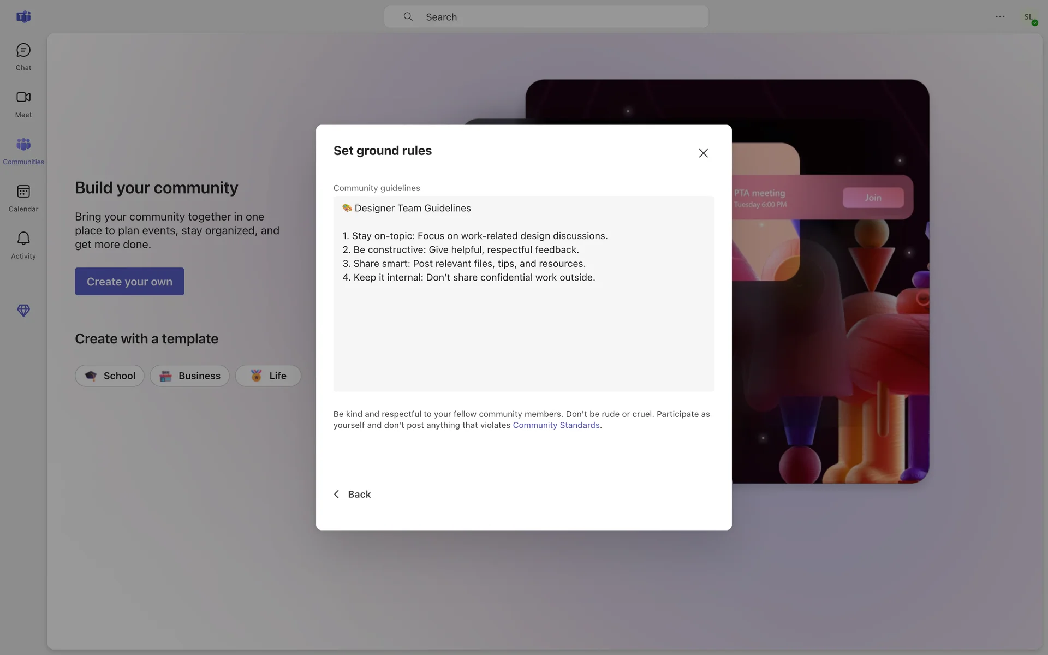
Task: Close the Set ground rules dialog
Action: click(703, 153)
